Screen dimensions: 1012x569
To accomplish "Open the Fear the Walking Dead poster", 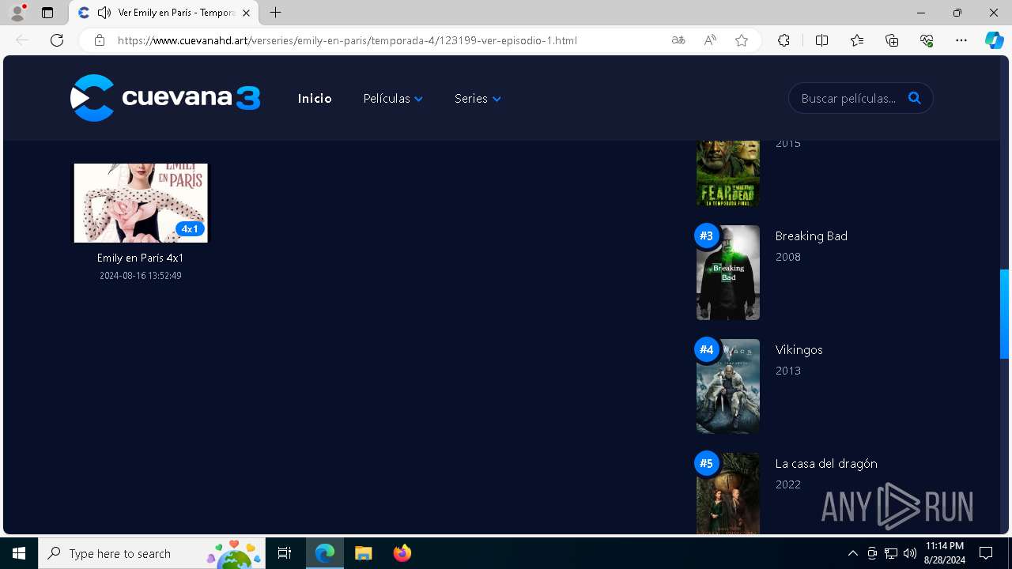I will 728,173.
